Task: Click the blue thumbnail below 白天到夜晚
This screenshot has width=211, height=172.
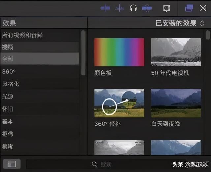Action: [x=176, y=148]
